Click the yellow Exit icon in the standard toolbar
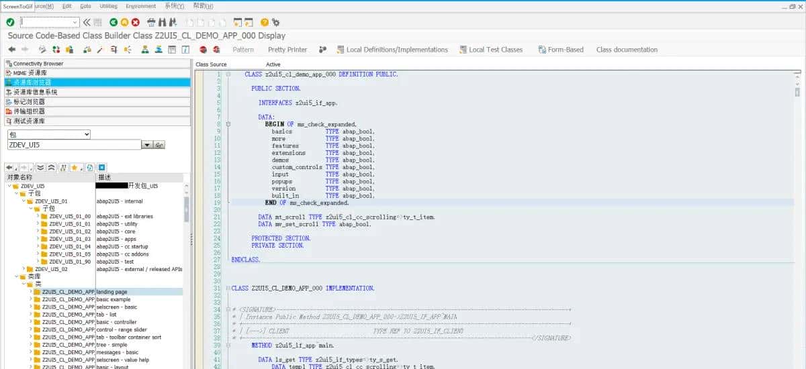Viewport: 806px width, 369px height. pyautogui.click(x=124, y=22)
